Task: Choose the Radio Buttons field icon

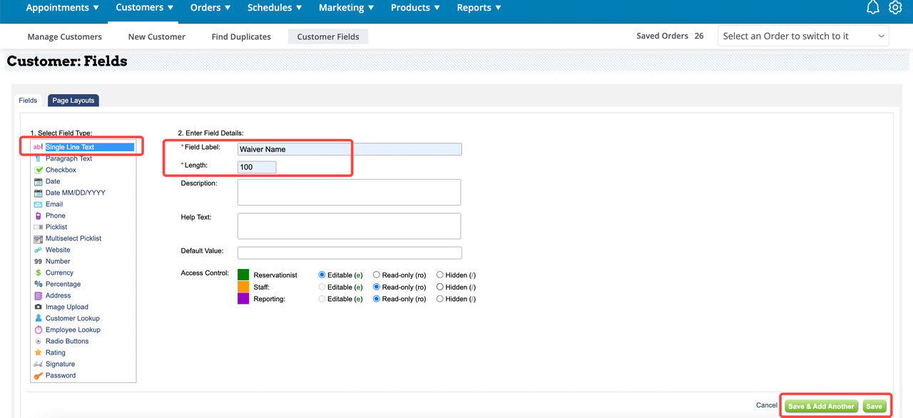Action: [39, 341]
